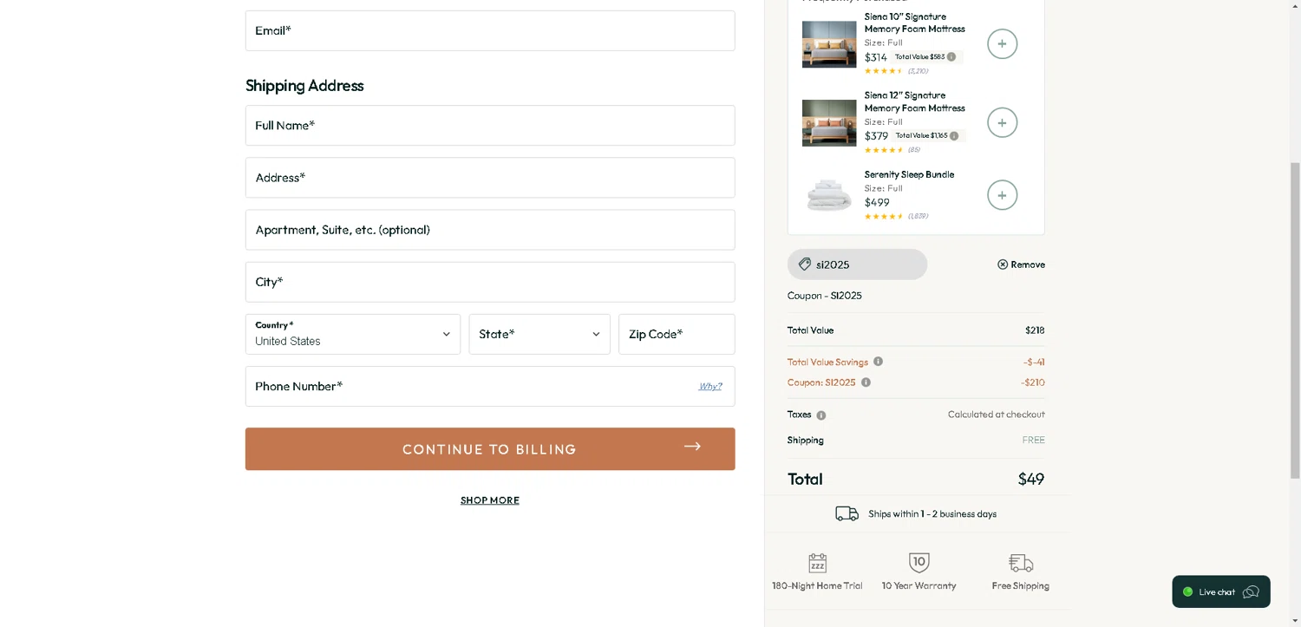Click the Shipping Address heading

[x=304, y=85]
